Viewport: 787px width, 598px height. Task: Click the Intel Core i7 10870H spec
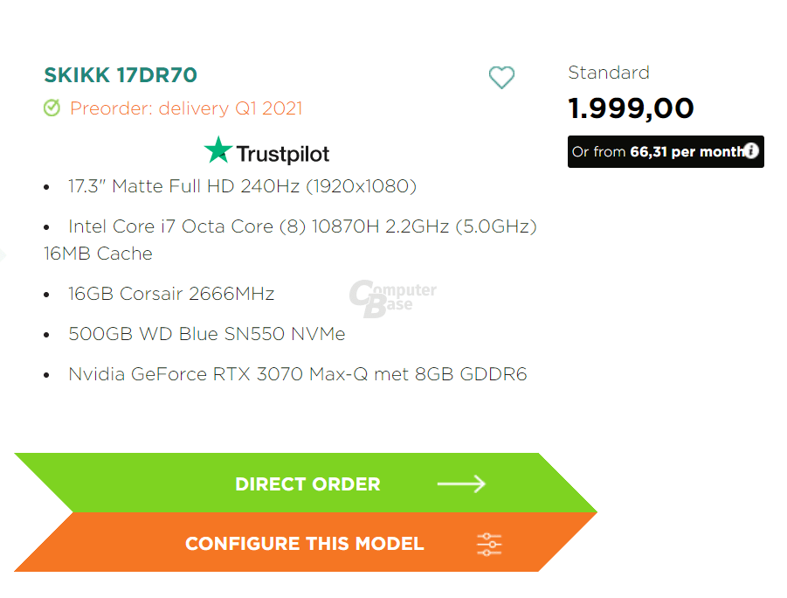(291, 240)
